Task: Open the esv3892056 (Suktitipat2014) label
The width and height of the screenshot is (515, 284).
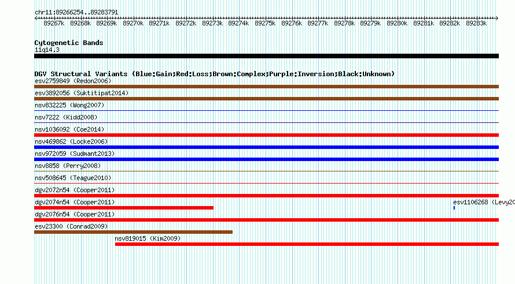Action: [x=82, y=93]
